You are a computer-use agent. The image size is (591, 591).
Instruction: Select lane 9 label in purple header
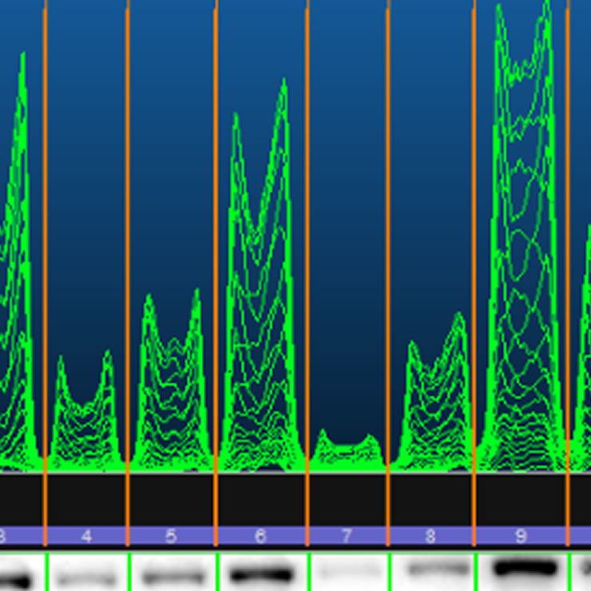pos(521,537)
